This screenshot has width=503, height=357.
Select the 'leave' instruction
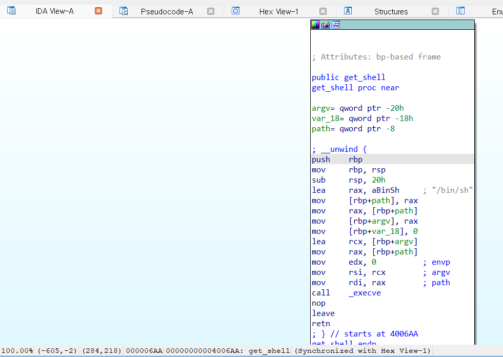[x=323, y=313]
